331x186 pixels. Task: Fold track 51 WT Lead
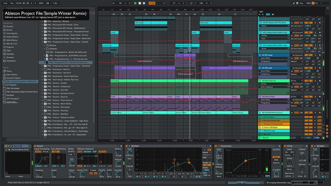260,55
